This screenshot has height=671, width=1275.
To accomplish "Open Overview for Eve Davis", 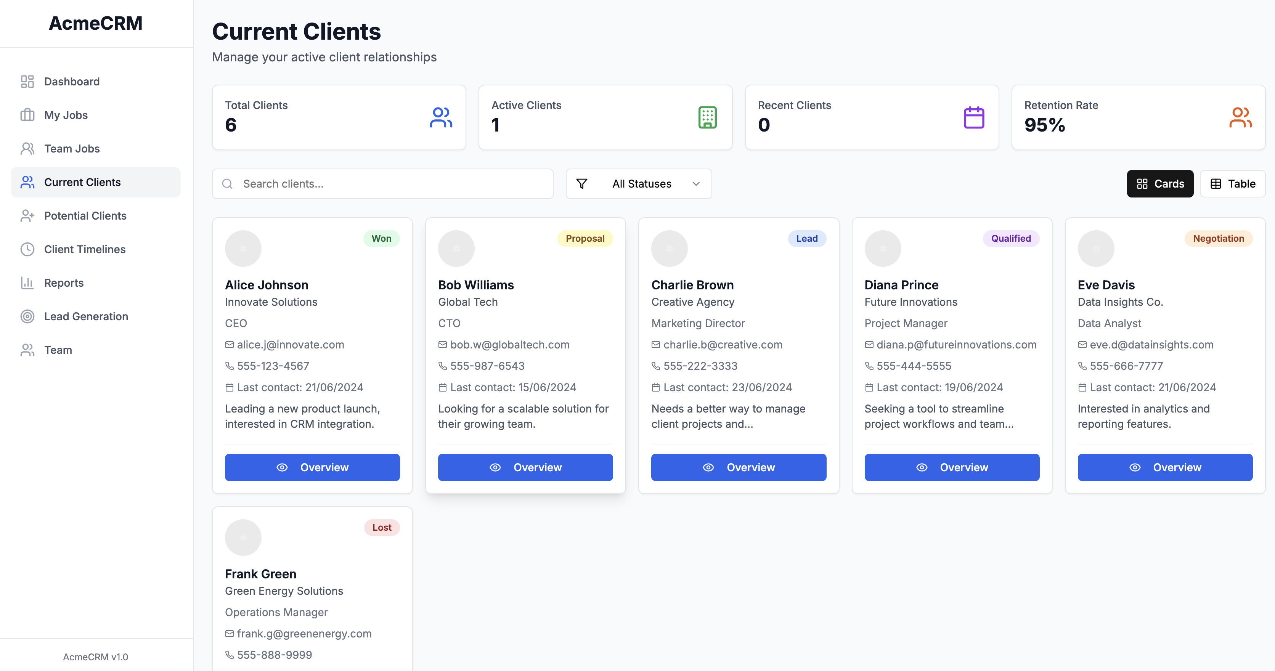I will (1165, 468).
